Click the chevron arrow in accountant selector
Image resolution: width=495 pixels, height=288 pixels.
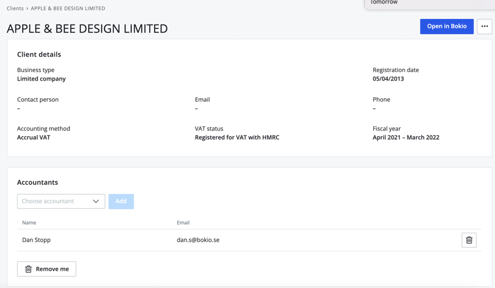(x=96, y=201)
